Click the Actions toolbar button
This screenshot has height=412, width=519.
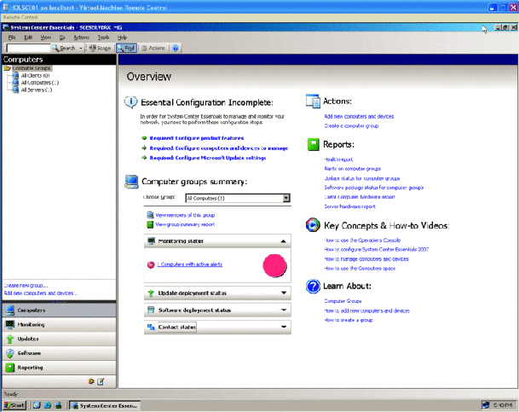pyautogui.click(x=153, y=48)
